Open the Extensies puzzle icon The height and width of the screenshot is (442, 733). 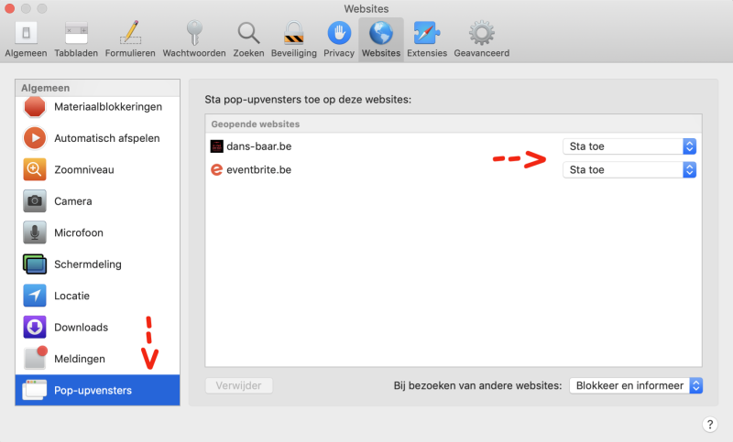(x=427, y=33)
